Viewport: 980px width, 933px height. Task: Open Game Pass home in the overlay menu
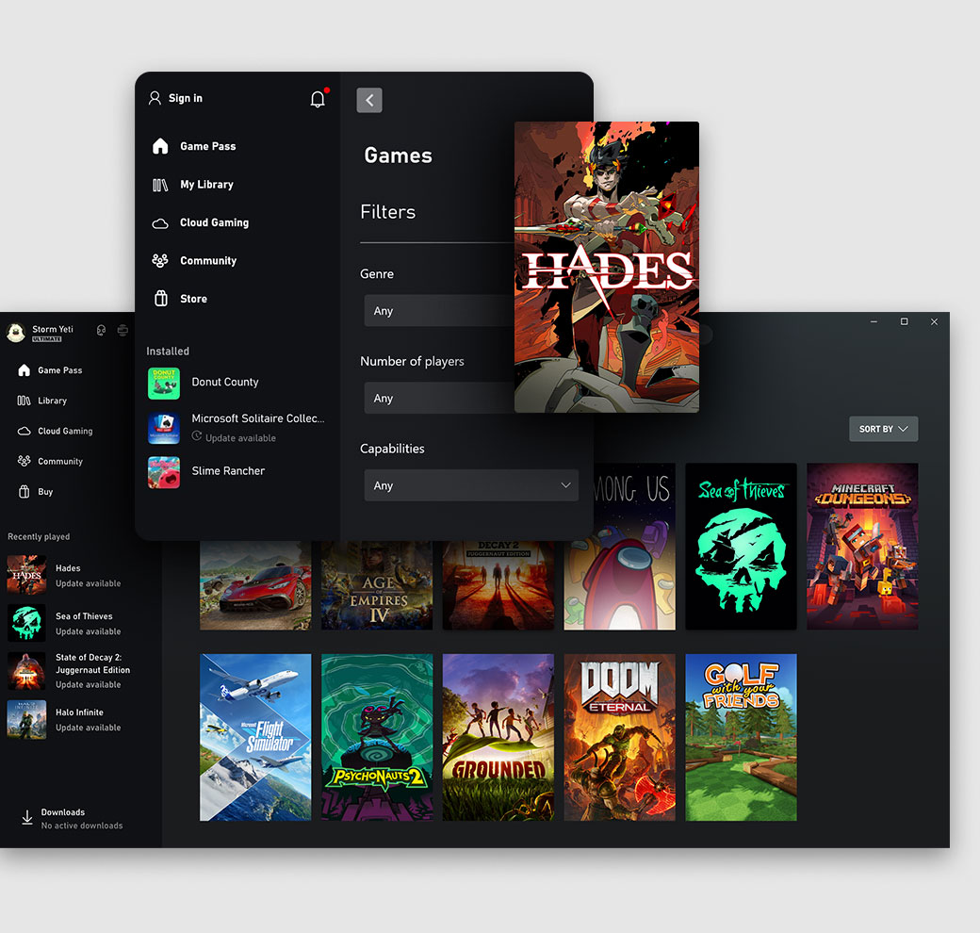(x=194, y=146)
